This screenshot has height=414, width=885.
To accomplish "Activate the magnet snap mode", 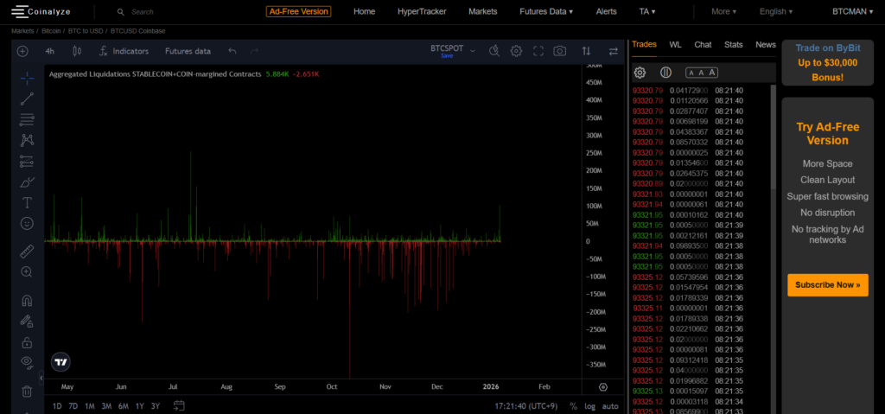I will pos(27,301).
